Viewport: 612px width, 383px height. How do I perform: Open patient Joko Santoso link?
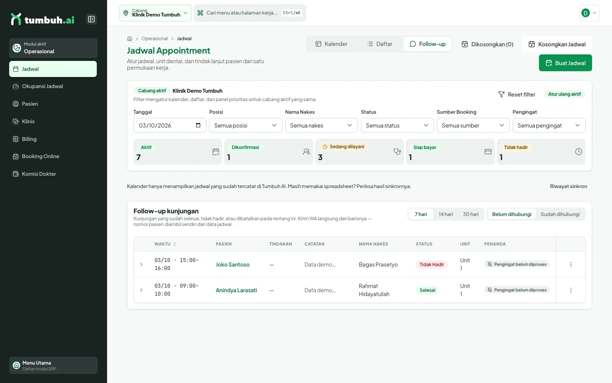(233, 265)
